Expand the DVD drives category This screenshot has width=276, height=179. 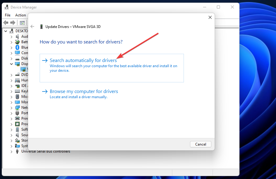[x=12, y=75]
